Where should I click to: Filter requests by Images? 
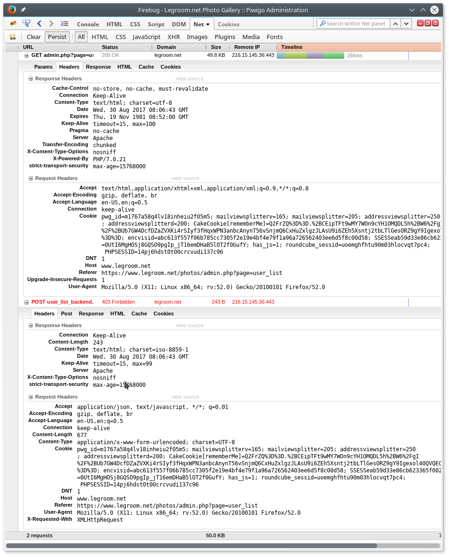[x=197, y=37]
